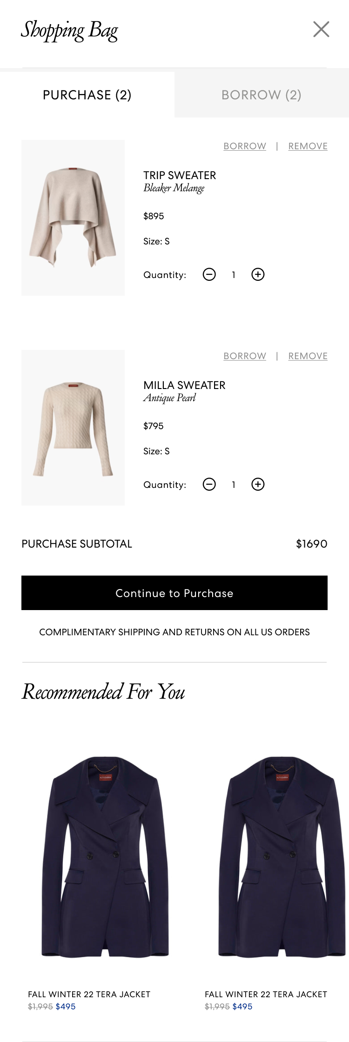Decrease Trip Sweater quantity with minus icon
This screenshot has width=349, height=1042.
click(209, 275)
